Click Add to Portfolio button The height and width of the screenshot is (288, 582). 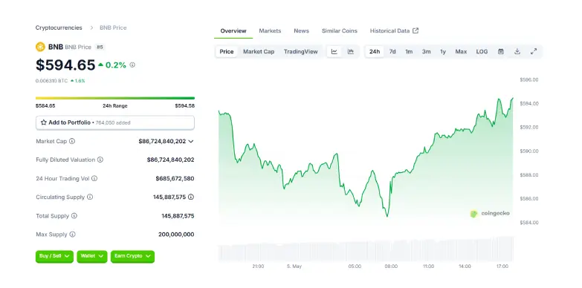click(x=115, y=122)
